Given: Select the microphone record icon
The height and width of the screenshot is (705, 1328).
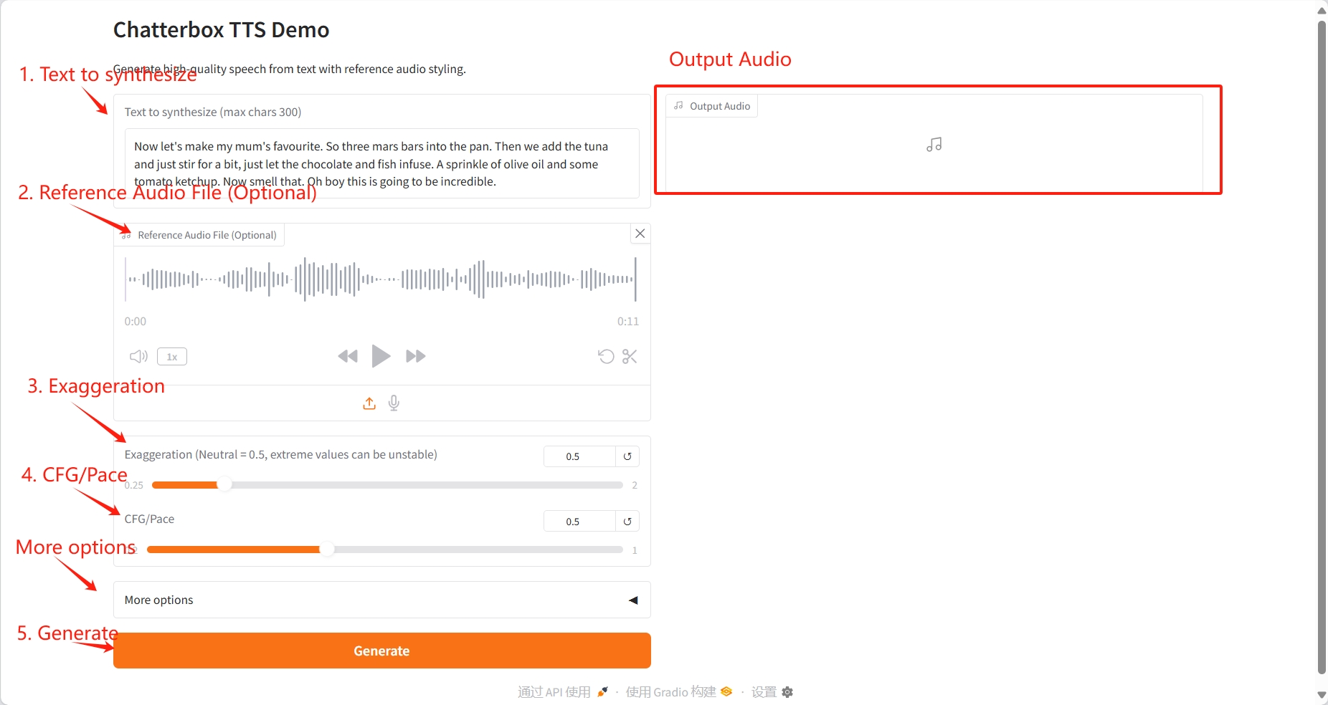Looking at the screenshot, I should (x=394, y=403).
